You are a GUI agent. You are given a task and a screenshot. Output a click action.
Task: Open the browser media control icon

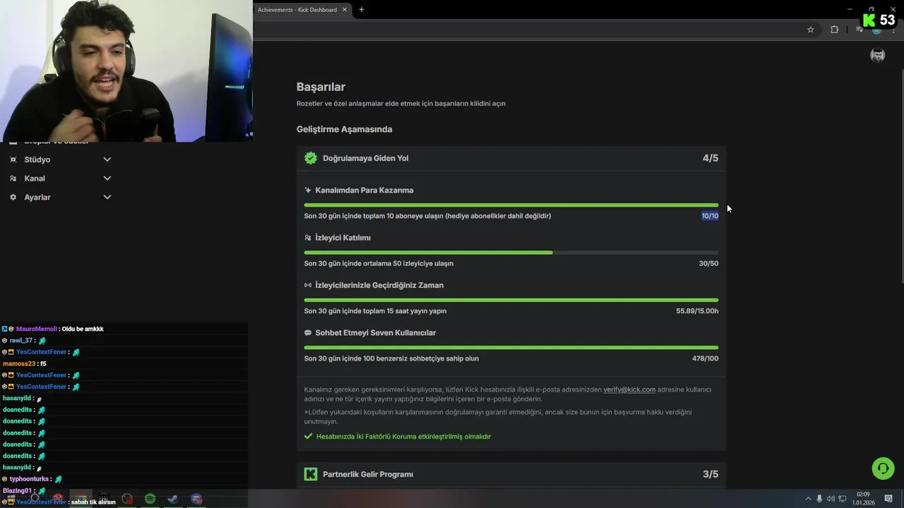[859, 30]
